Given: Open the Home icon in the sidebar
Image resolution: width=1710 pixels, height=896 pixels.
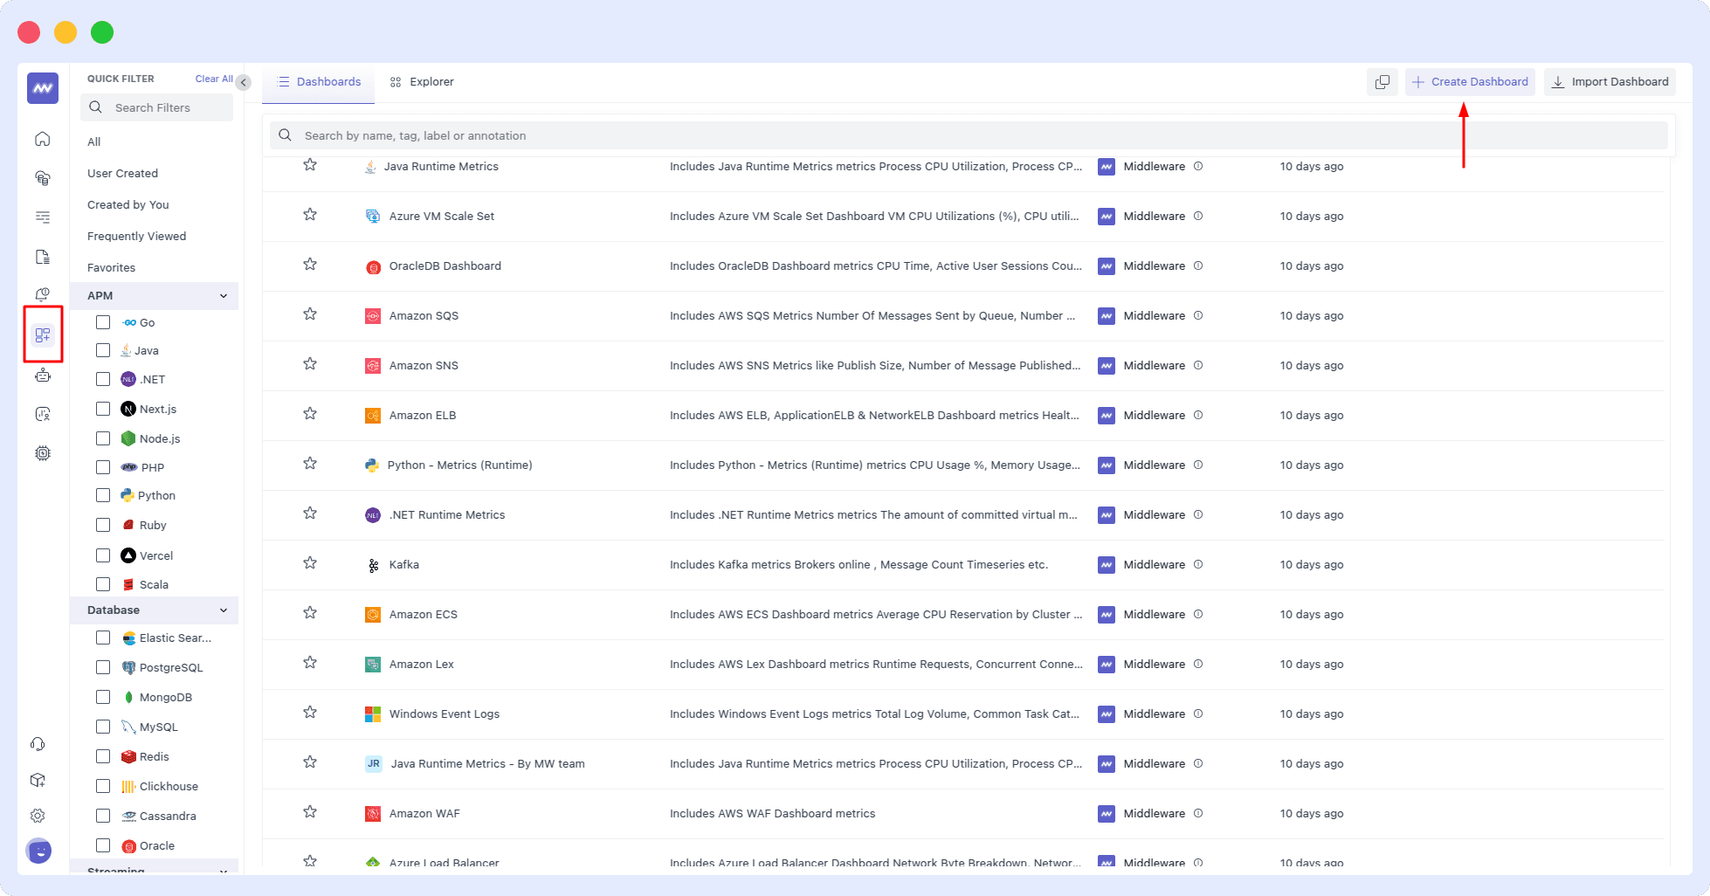Looking at the screenshot, I should click(x=42, y=138).
